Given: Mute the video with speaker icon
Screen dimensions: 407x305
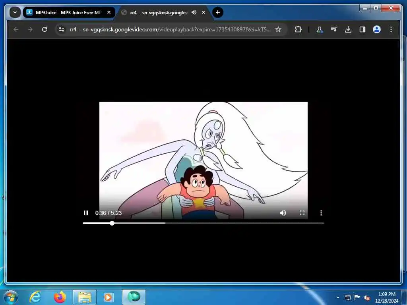Looking at the screenshot, I should [x=283, y=213].
